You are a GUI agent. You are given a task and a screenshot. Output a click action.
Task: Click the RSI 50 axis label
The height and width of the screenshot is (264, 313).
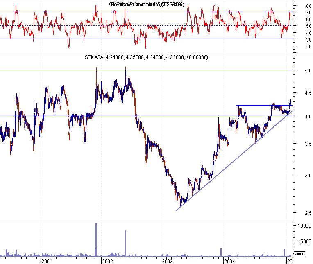coord(309,26)
